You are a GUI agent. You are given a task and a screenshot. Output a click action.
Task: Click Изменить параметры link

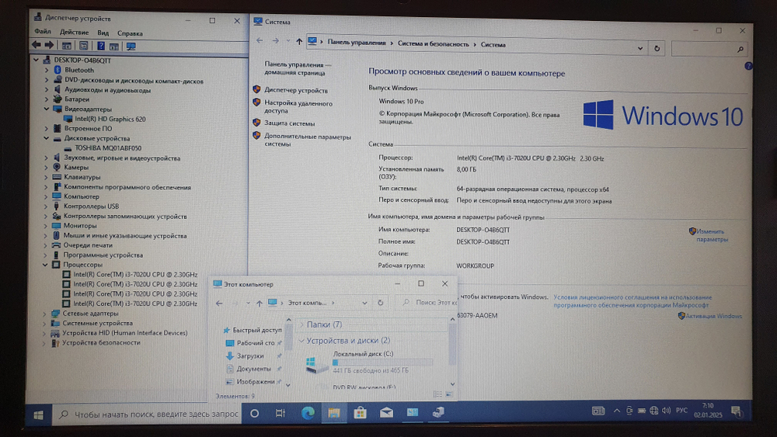coord(712,235)
